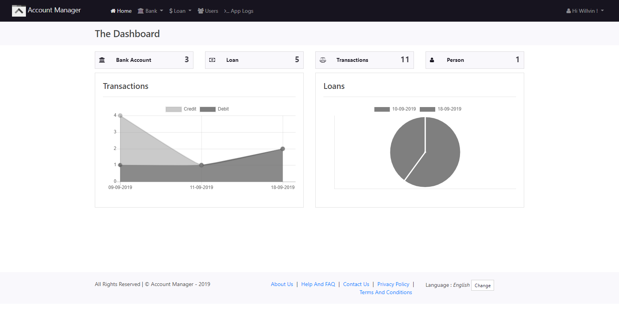This screenshot has height=315, width=619.
Task: Click the Credit point at value 4
Action: (x=120, y=116)
